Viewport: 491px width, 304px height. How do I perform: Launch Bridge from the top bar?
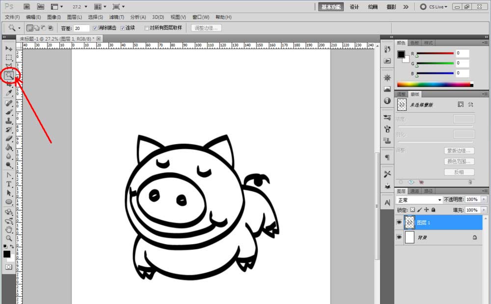pos(27,6)
